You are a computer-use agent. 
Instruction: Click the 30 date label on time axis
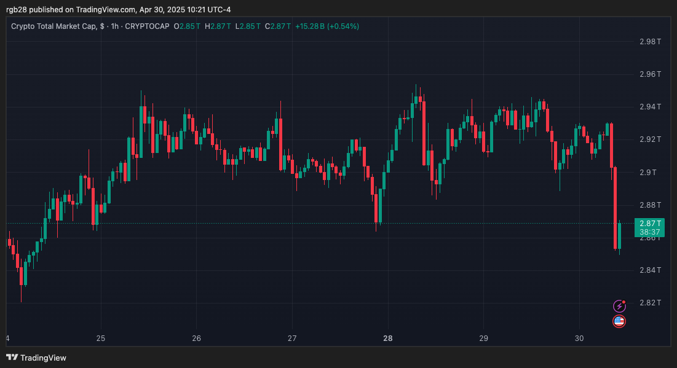579,339
